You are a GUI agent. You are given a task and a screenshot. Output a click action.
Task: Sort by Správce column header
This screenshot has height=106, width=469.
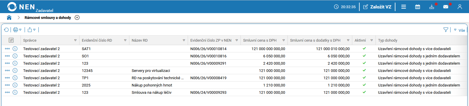pyautogui.click(x=30, y=40)
